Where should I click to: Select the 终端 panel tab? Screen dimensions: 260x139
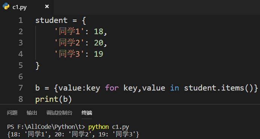[x=87, y=113]
